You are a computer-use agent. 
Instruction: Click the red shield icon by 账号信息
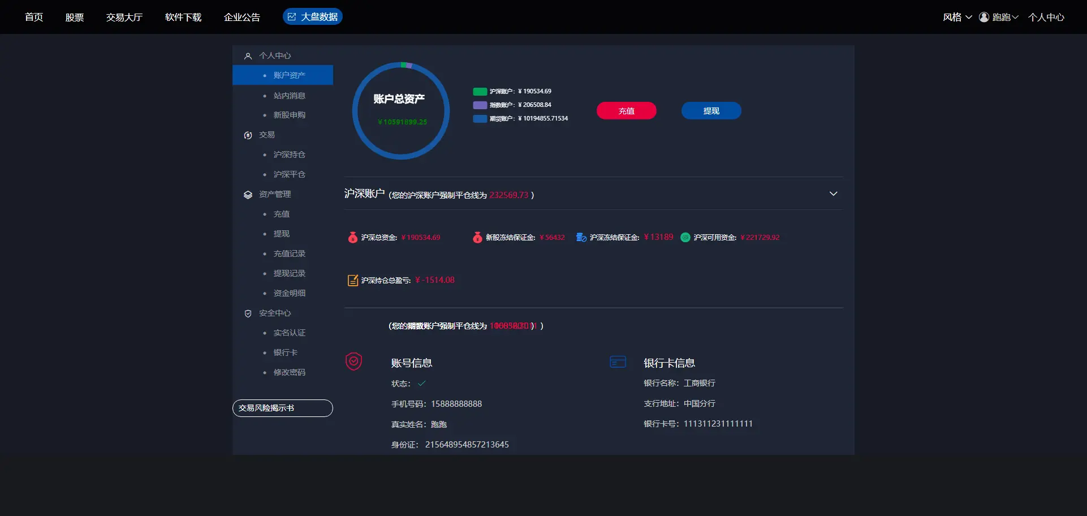[353, 361]
